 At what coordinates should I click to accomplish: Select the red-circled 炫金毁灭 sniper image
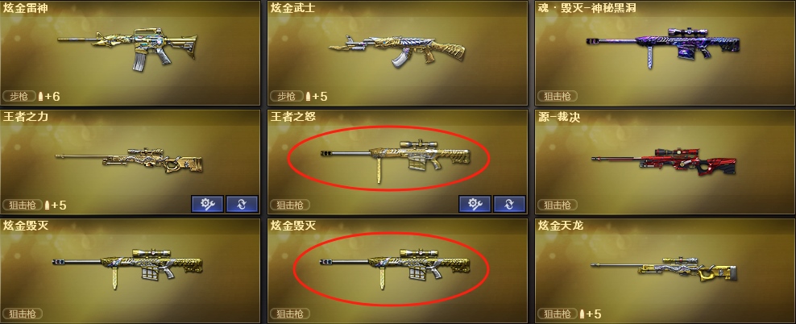396,268
